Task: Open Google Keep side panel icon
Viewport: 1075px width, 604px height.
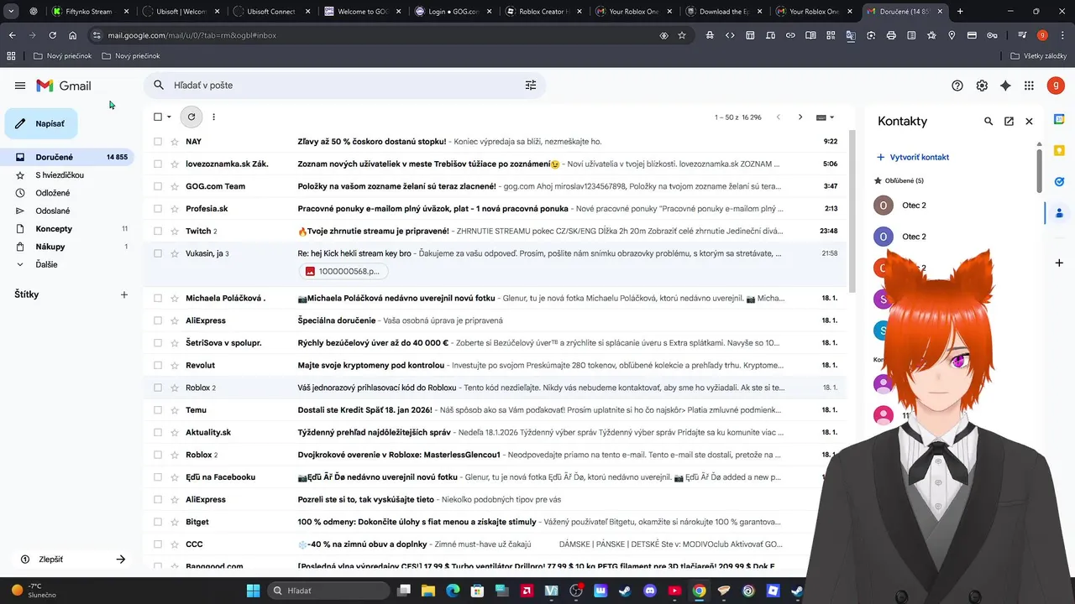Action: click(x=1060, y=150)
